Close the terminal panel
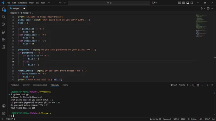Image resolution: width=216 pixels, height=121 pixels. click(x=212, y=85)
